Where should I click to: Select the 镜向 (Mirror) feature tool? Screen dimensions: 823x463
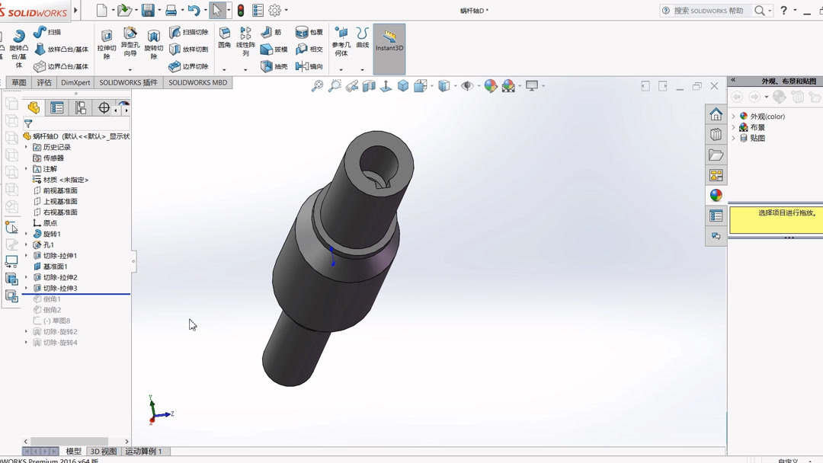click(x=308, y=65)
